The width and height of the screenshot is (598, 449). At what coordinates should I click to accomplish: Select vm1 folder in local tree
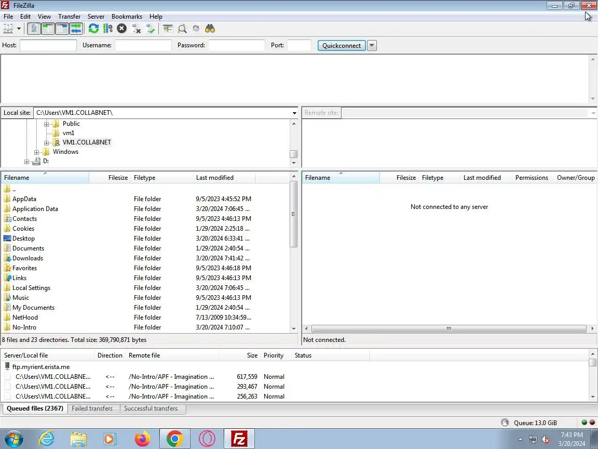click(69, 133)
